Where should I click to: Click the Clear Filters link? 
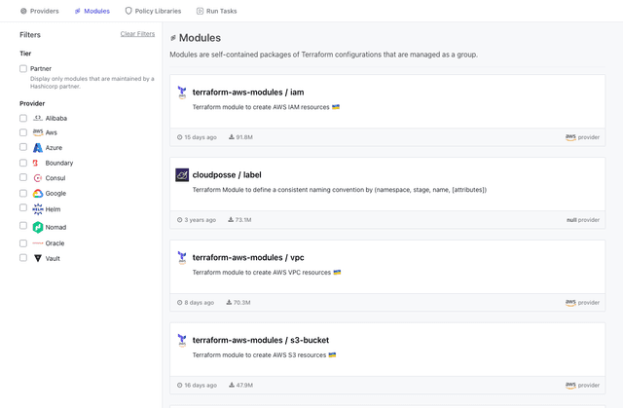click(x=137, y=34)
